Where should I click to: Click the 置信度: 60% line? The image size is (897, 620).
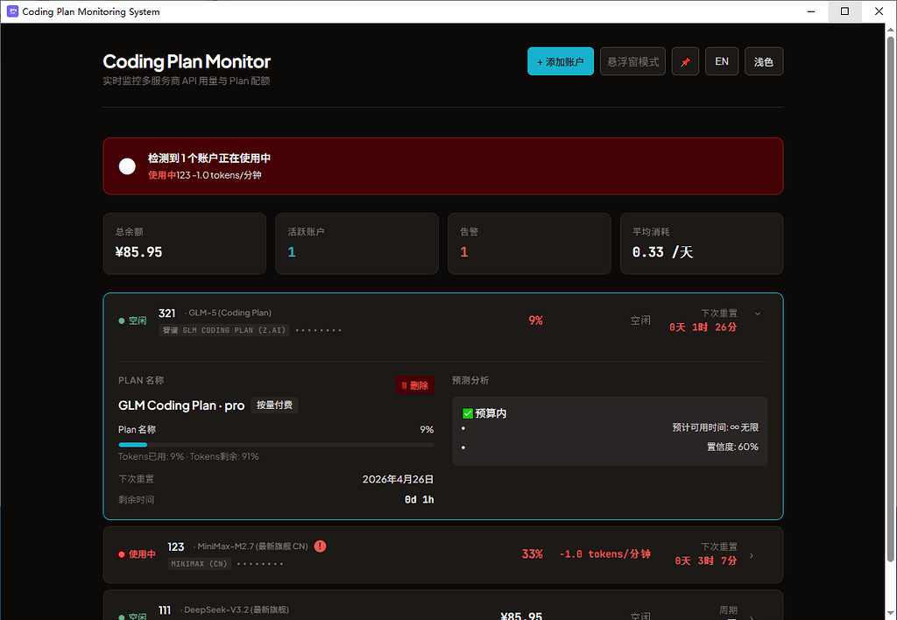point(732,447)
